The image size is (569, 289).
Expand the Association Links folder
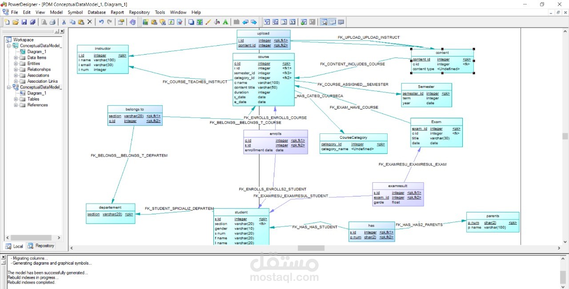(16, 81)
